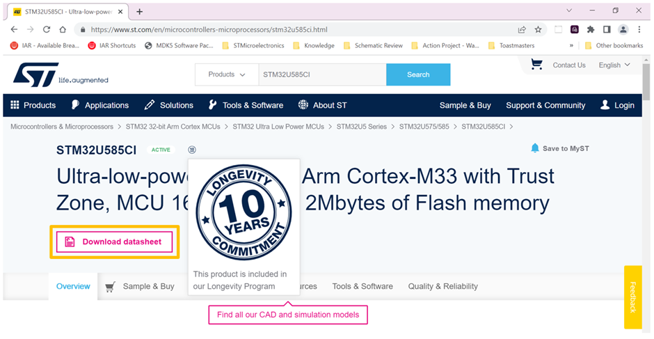
Task: Open the Tools & Software navigation menu
Action: click(246, 105)
